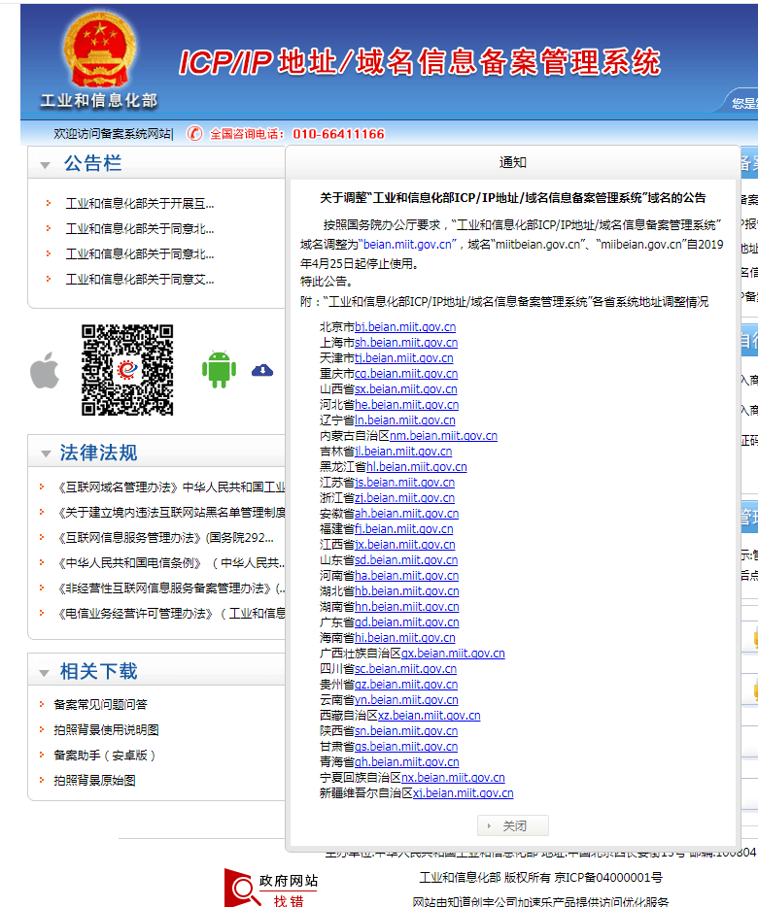Close the 通知 dialog with 关闭 button

[513, 825]
